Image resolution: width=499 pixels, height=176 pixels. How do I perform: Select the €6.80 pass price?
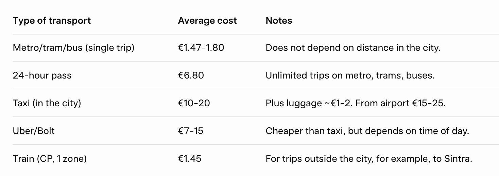(x=191, y=75)
